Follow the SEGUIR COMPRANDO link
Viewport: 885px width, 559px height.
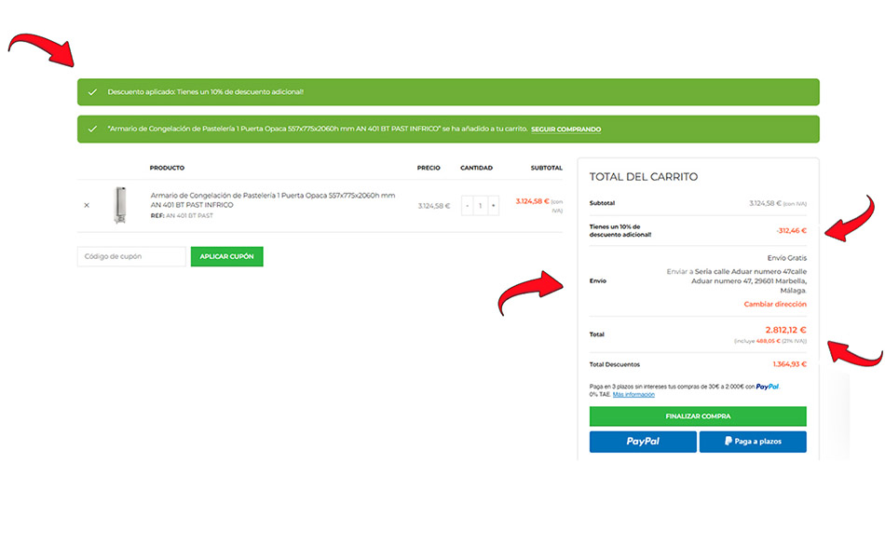(565, 129)
